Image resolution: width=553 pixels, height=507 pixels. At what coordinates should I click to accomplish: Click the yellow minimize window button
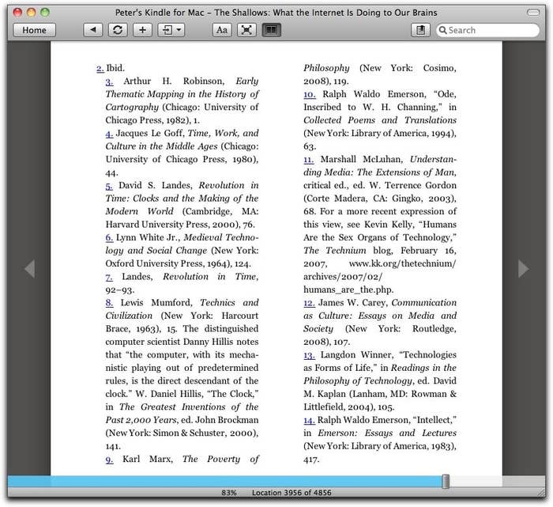[32, 13]
